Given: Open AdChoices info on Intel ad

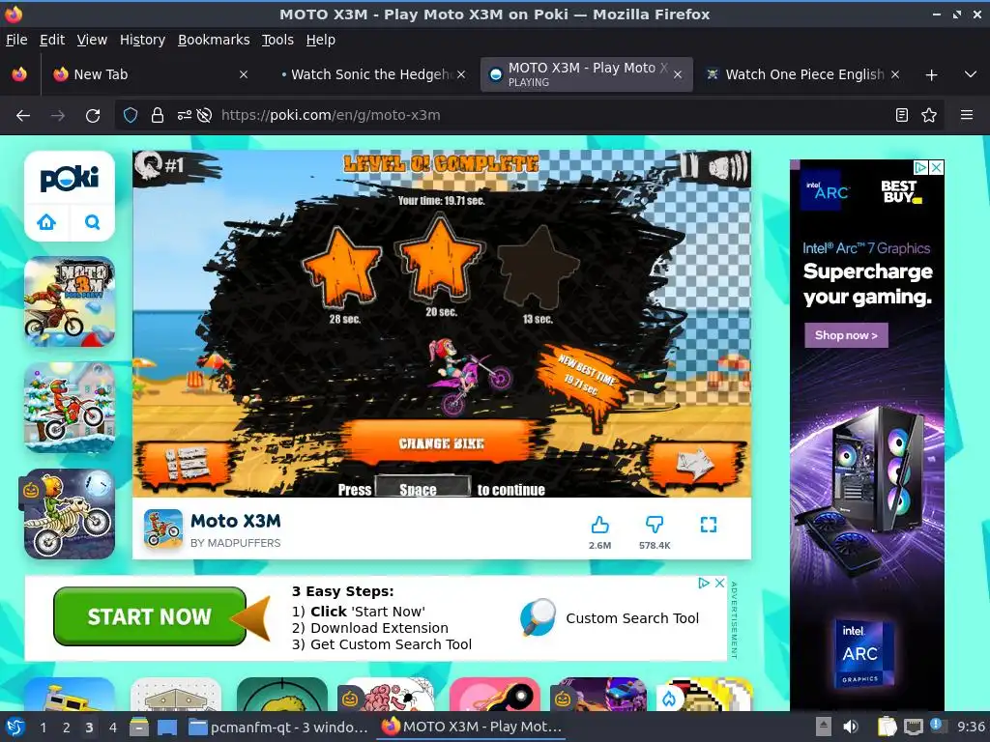Looking at the screenshot, I should point(921,167).
